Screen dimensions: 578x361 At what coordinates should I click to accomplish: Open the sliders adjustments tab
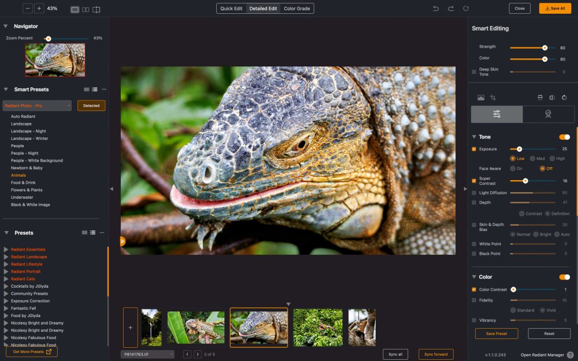497,114
